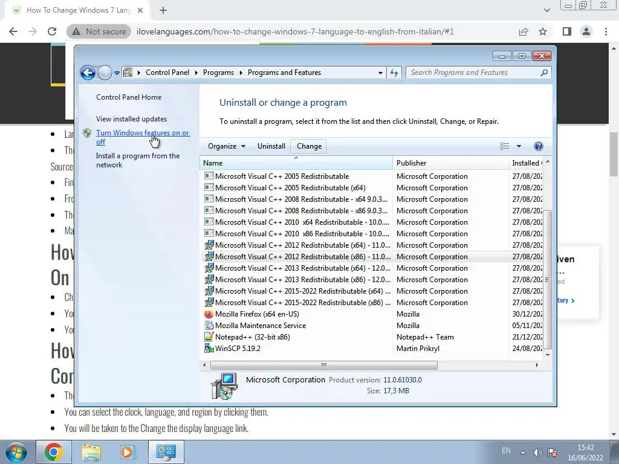Click Turn Windows features on or off
This screenshot has width=619, height=464.
[x=143, y=137]
